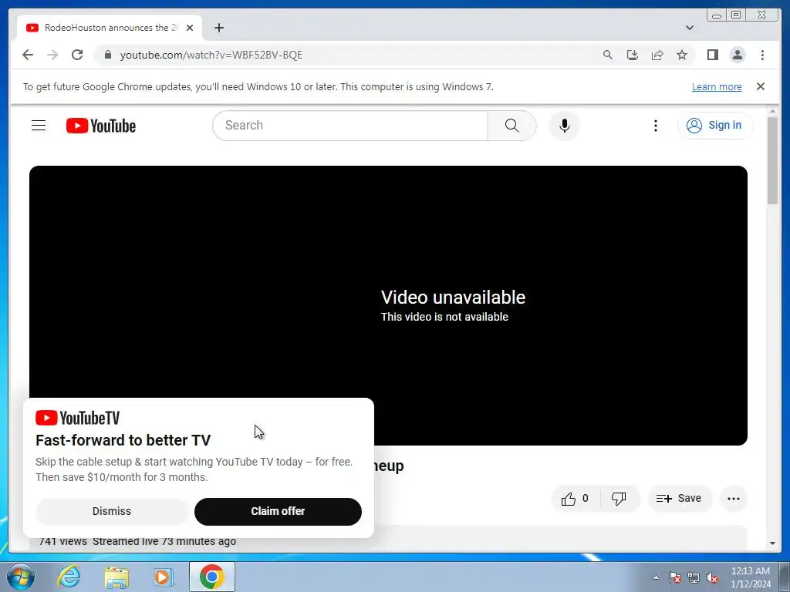Share this page icon
The image size is (790, 592).
point(657,55)
